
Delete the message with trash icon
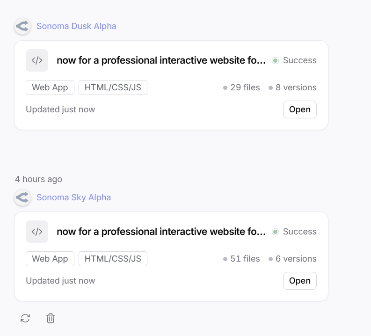tap(51, 318)
